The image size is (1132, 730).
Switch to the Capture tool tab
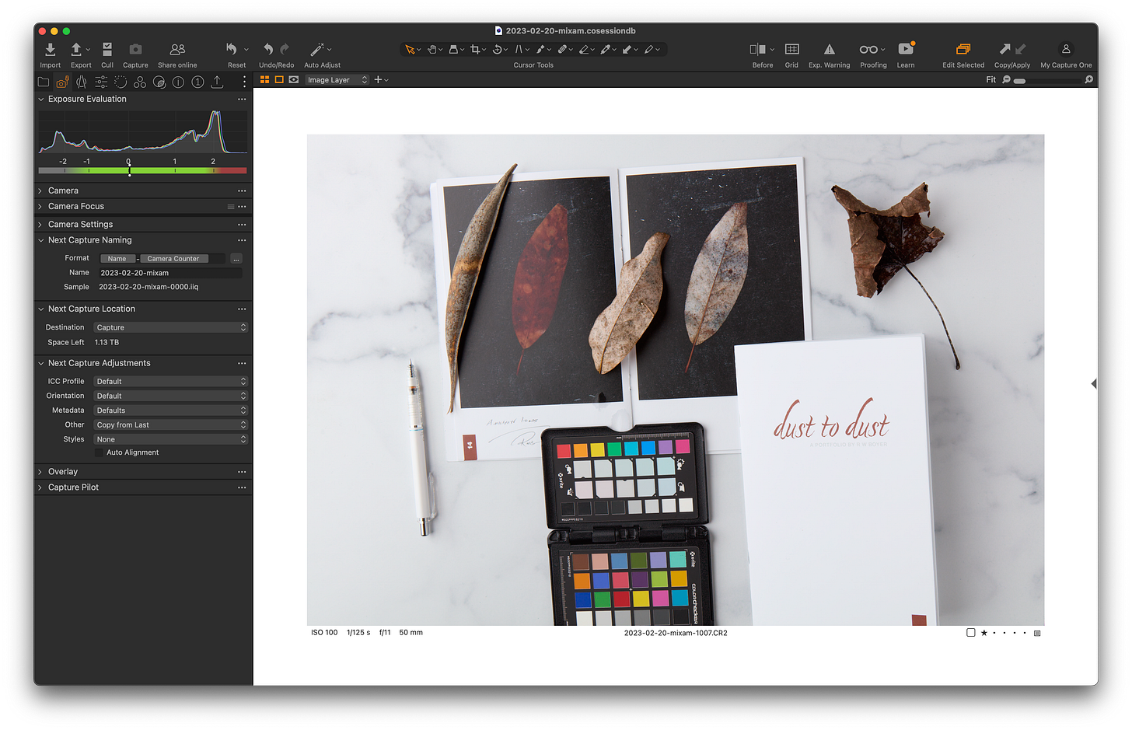click(x=62, y=82)
